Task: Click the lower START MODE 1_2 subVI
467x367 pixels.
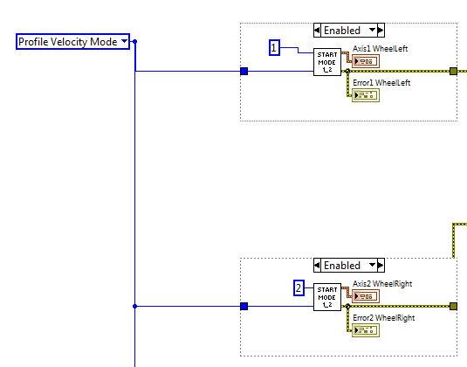Action: (327, 297)
